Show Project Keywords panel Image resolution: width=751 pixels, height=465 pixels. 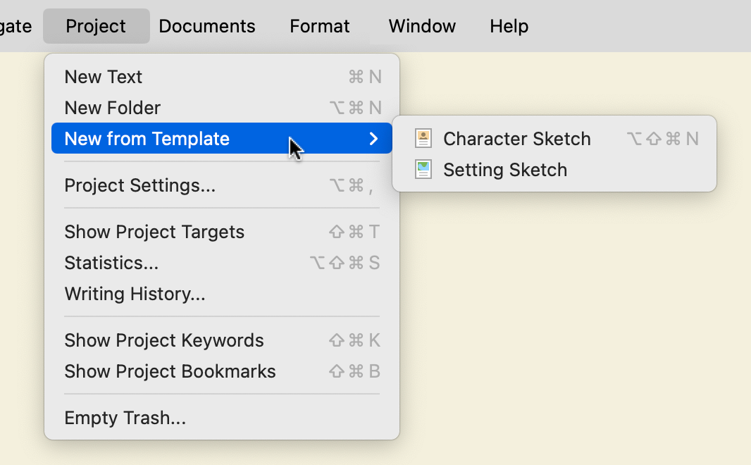click(164, 340)
